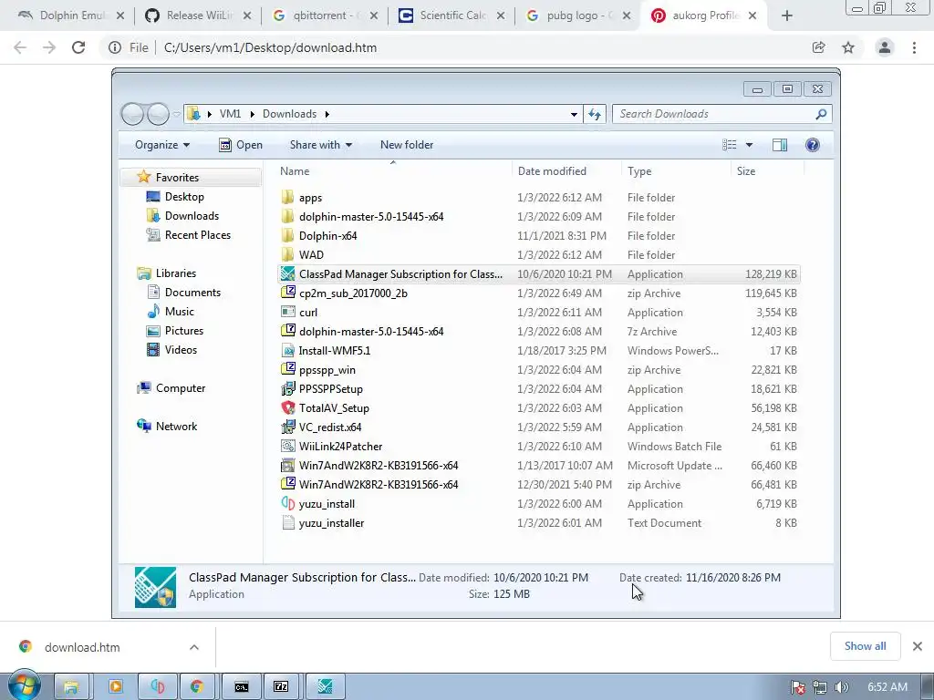Viewport: 934px width, 700px height.
Task: Click download.htm in the downloads bar
Action: (82, 647)
